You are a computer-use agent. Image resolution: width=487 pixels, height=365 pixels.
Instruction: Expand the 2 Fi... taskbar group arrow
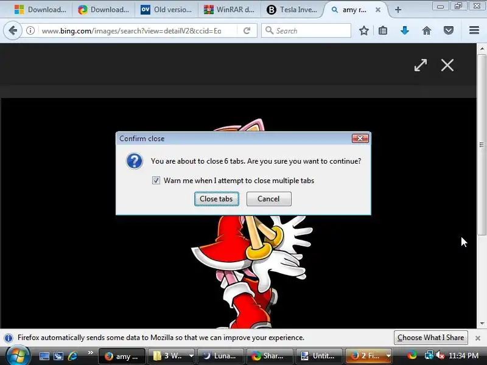pos(388,356)
